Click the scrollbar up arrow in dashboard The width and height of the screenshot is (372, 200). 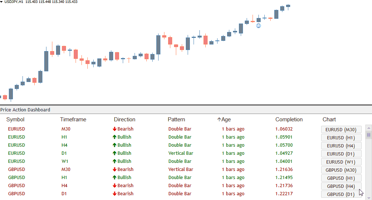(368, 128)
